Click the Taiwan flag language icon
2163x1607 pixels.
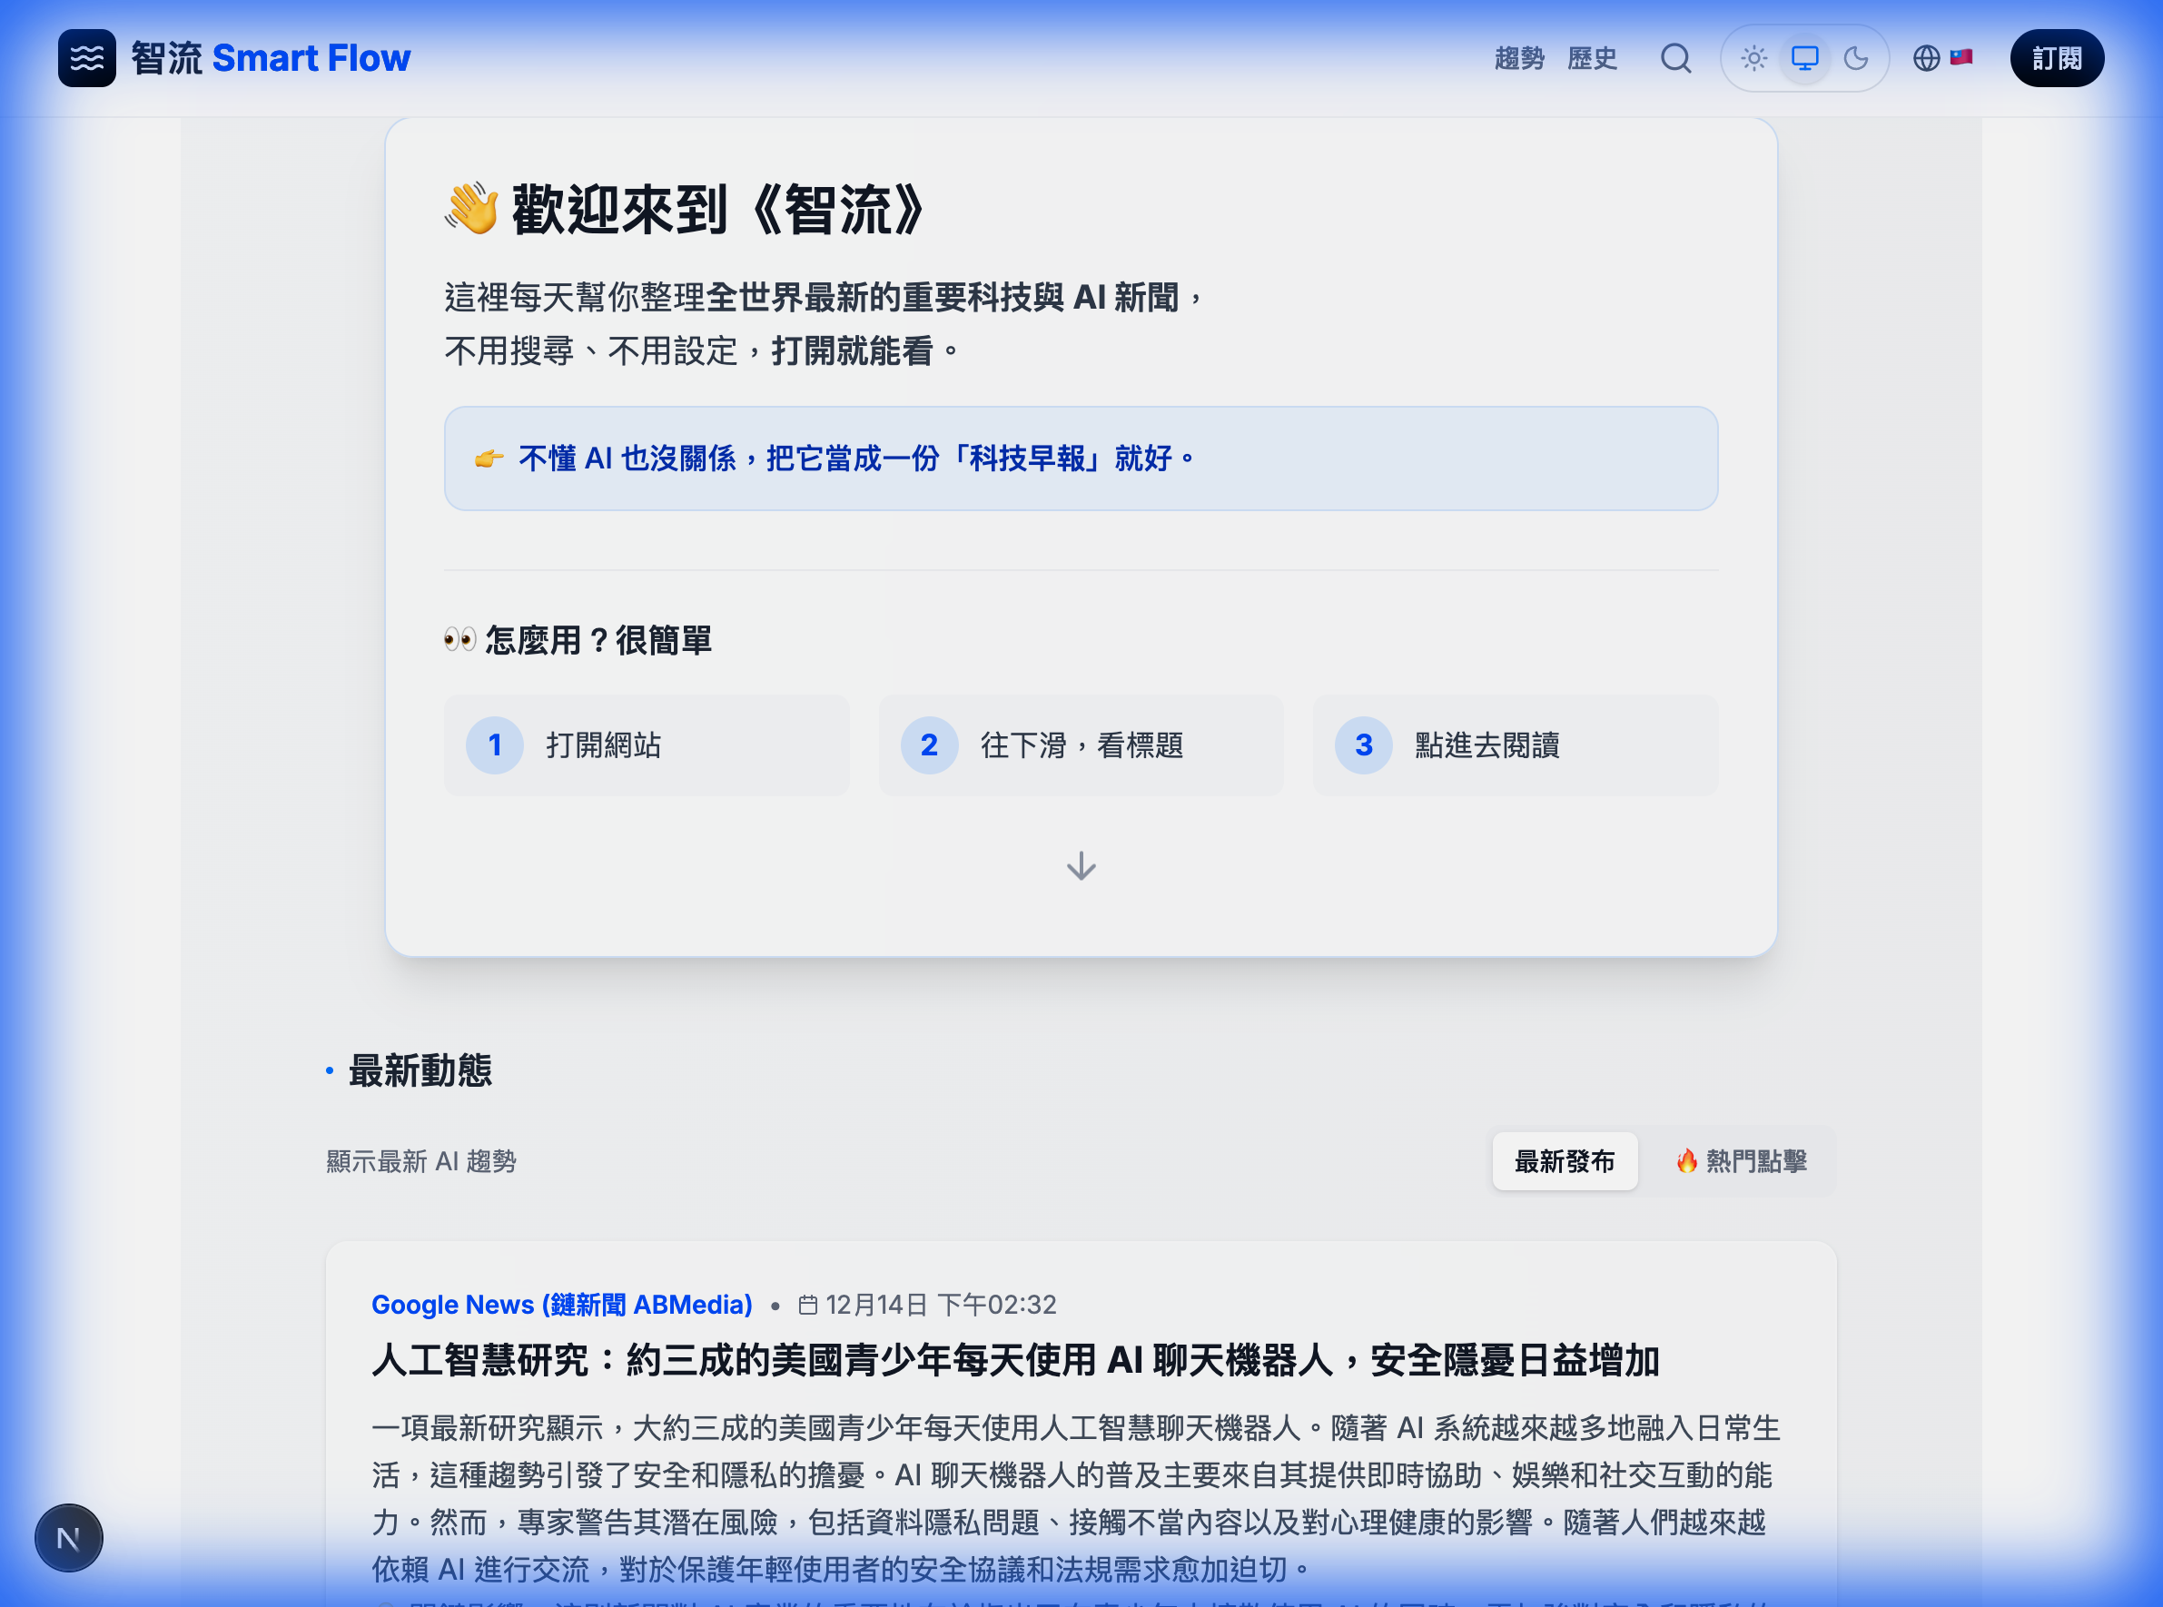(x=1961, y=56)
